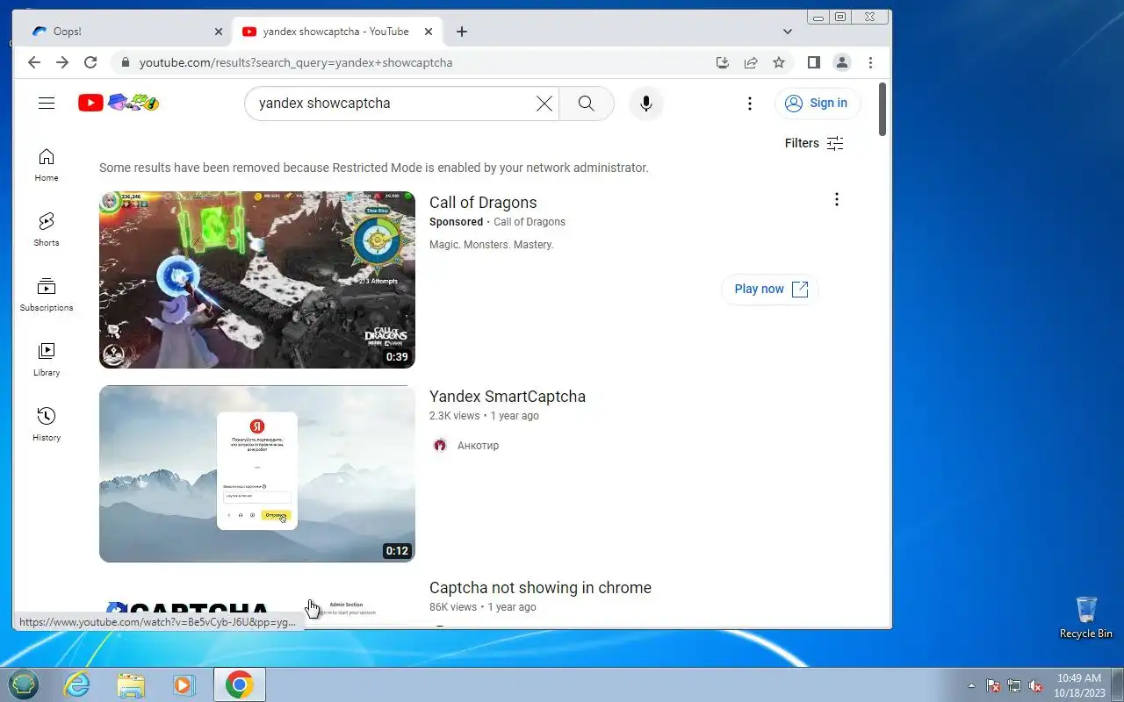Close the Oops! tab
The image size is (1124, 702).
(x=219, y=32)
